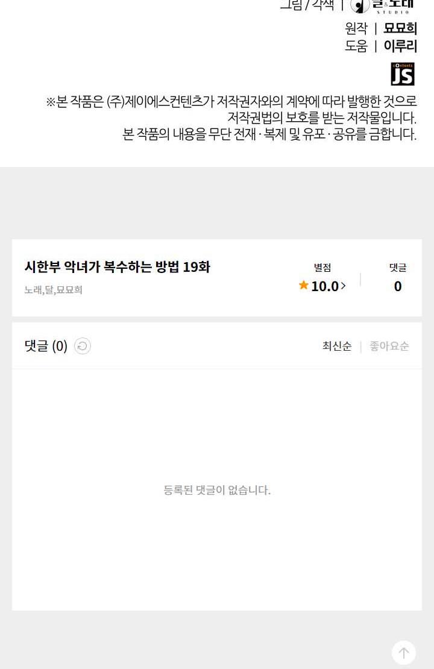Reload comments with the circular refresh icon
The image size is (434, 669).
pos(83,346)
